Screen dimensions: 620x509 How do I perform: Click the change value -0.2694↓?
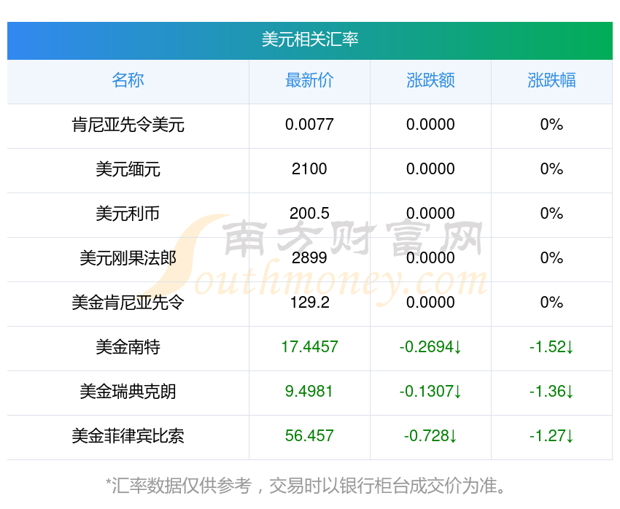pyautogui.click(x=430, y=347)
